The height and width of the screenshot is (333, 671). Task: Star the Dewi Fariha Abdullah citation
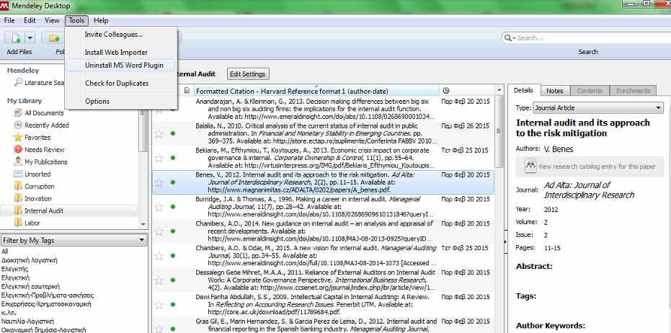click(x=159, y=305)
